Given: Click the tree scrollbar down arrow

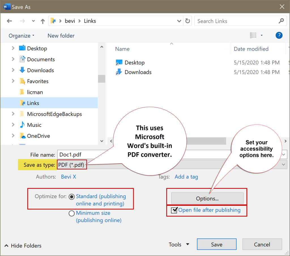Looking at the screenshot, I should pyautogui.click(x=102, y=141).
